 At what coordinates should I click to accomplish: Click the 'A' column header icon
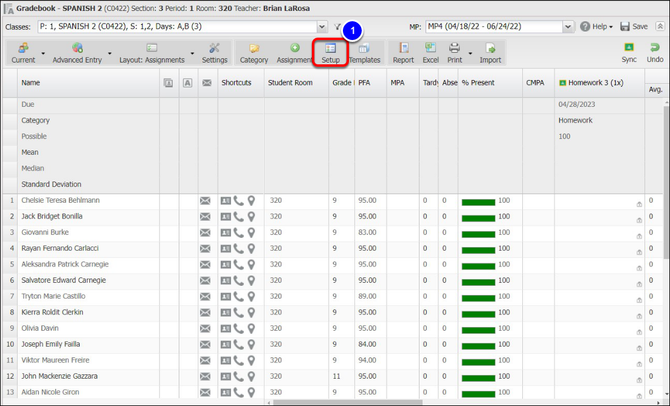[187, 83]
